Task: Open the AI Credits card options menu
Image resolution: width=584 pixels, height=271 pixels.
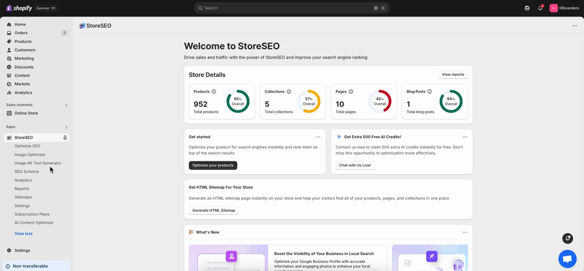Action: [465, 137]
